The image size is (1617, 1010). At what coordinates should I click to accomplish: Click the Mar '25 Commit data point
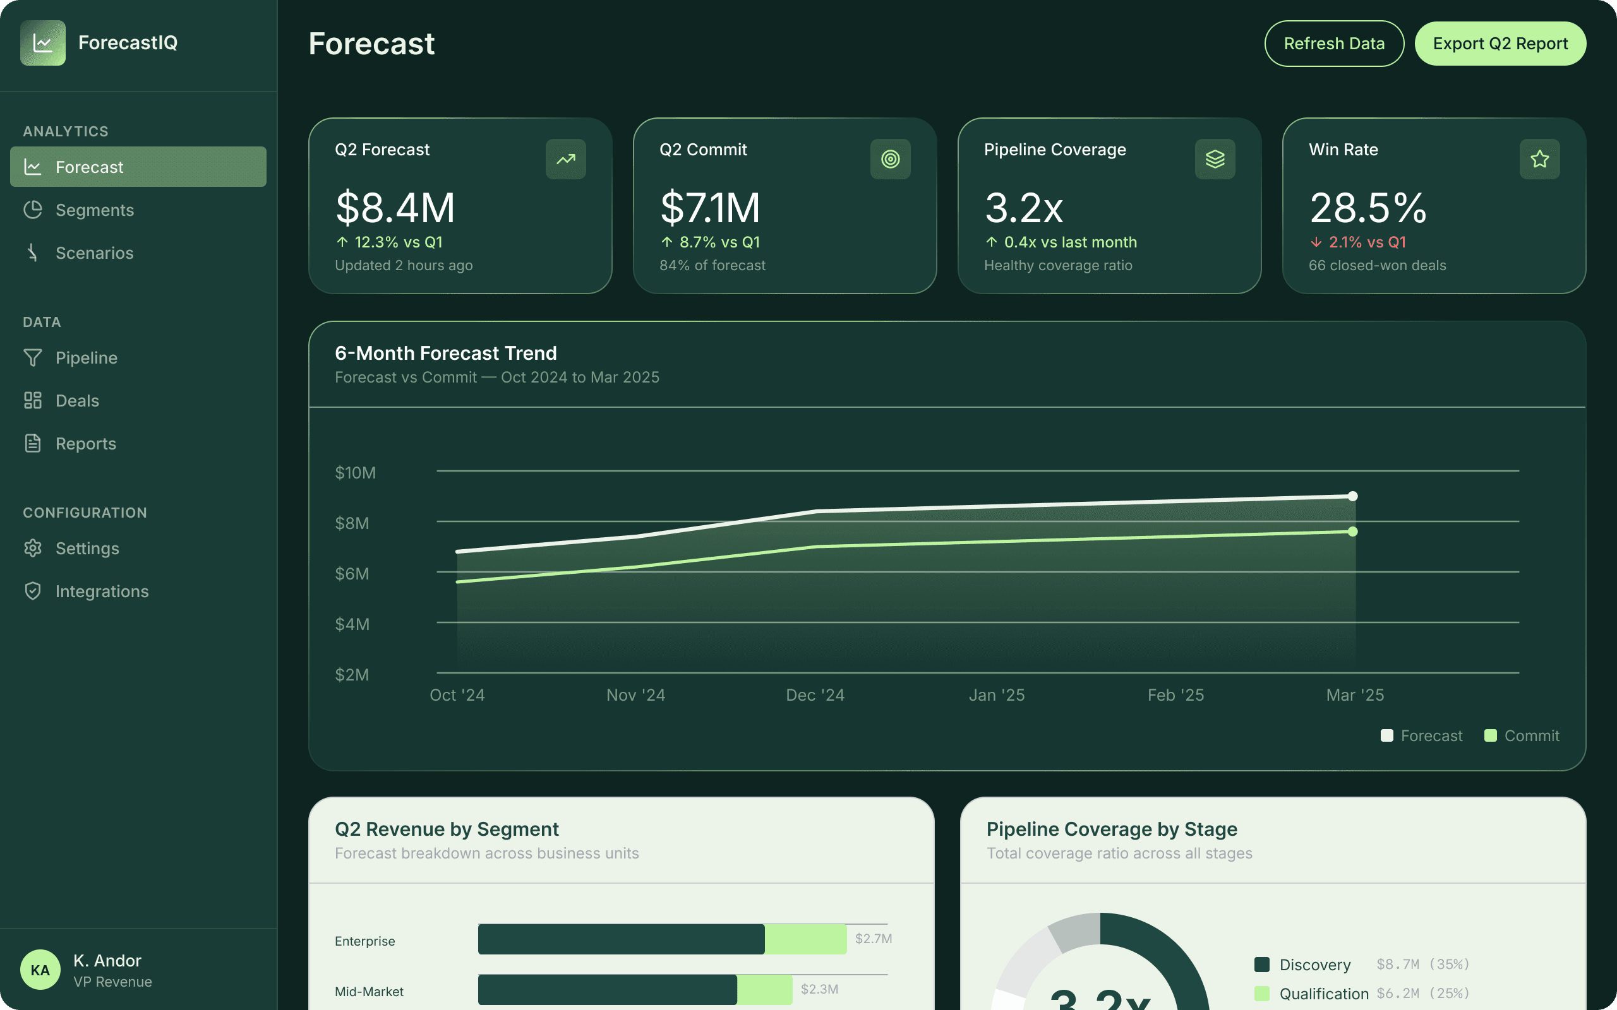click(x=1353, y=532)
